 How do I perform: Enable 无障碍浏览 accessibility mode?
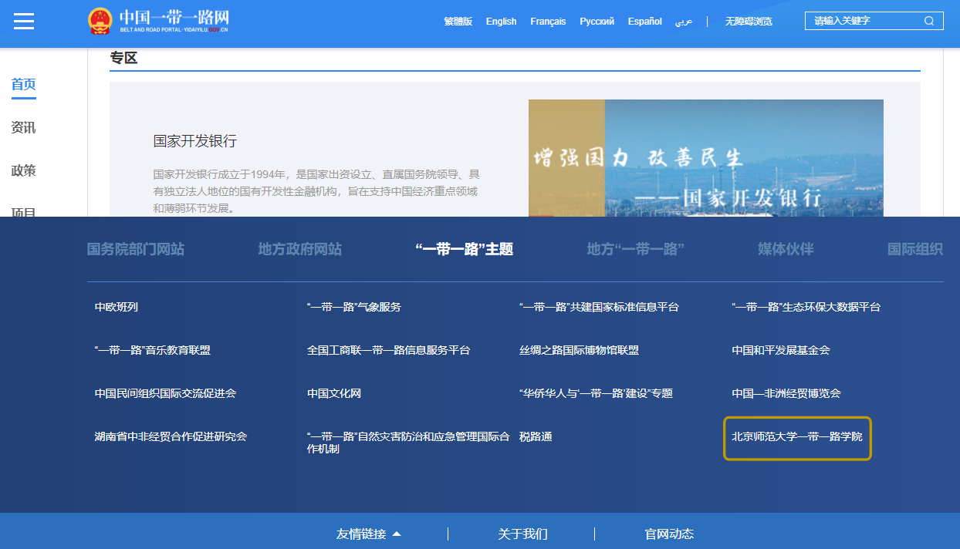(748, 22)
